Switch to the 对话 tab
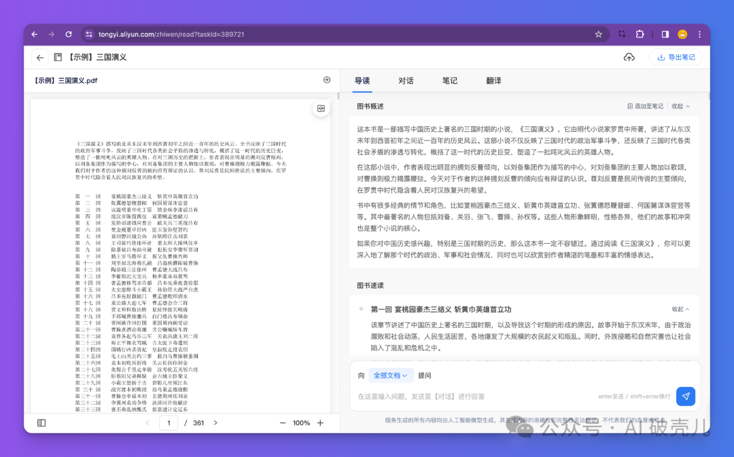 [406, 80]
